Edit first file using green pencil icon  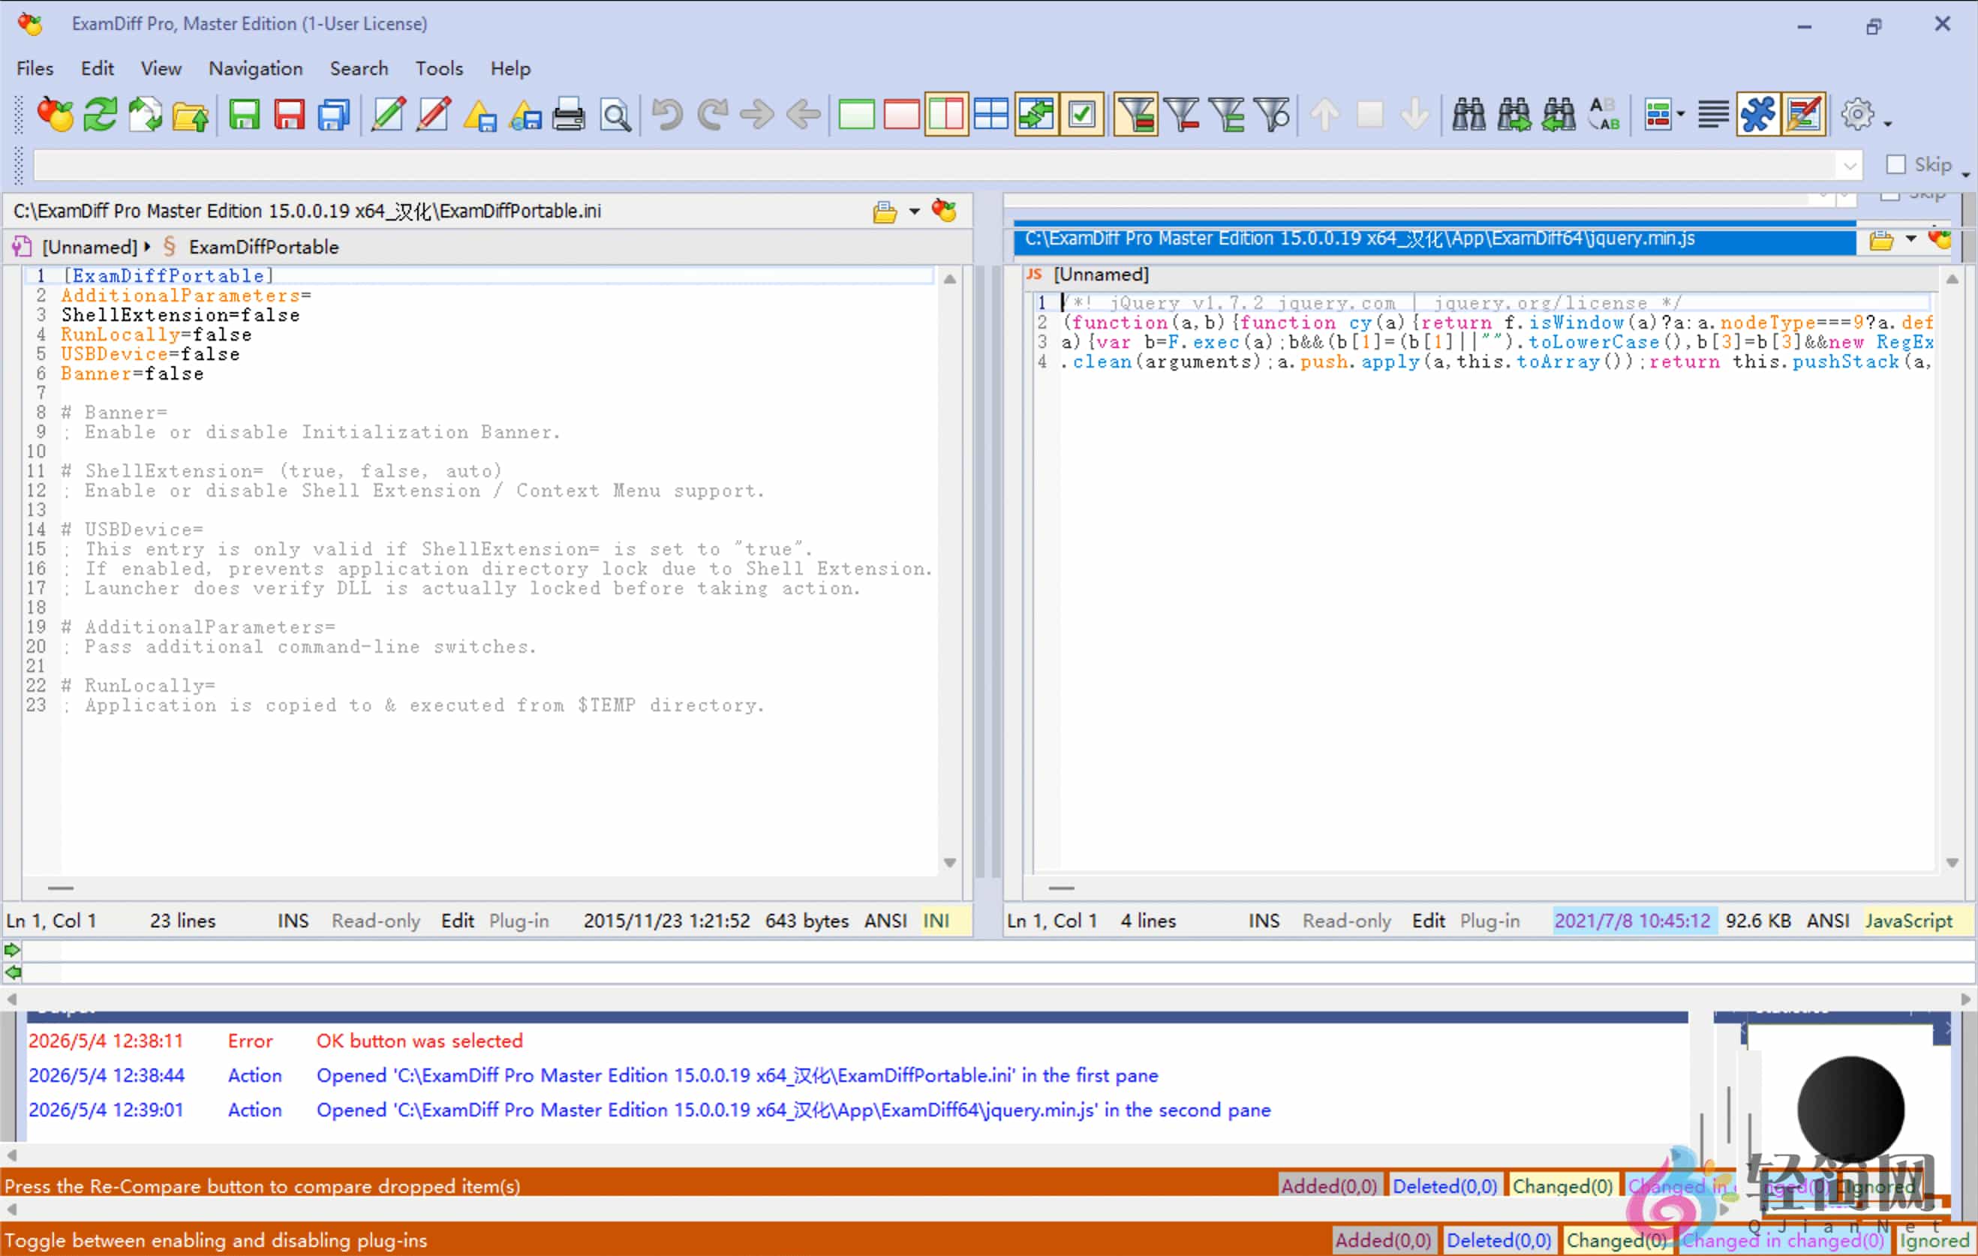388,115
